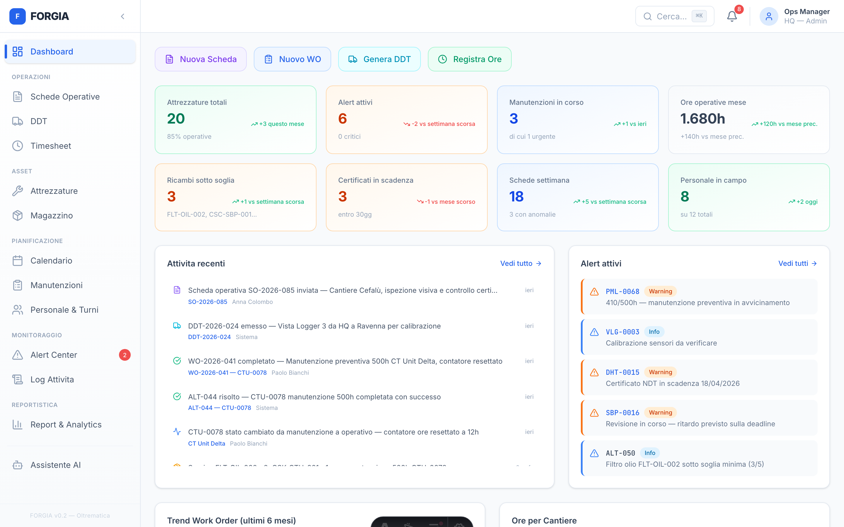Open the Log Attivita view
Screen dimensions: 844x527
point(52,379)
